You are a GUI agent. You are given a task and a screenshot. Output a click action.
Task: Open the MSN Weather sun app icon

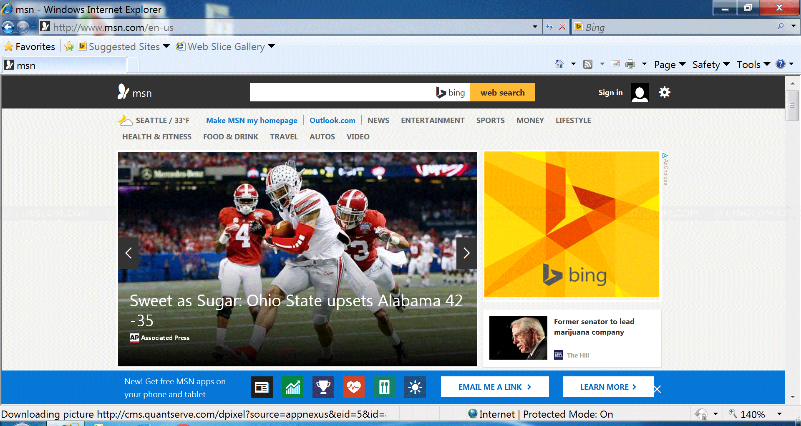(x=415, y=387)
